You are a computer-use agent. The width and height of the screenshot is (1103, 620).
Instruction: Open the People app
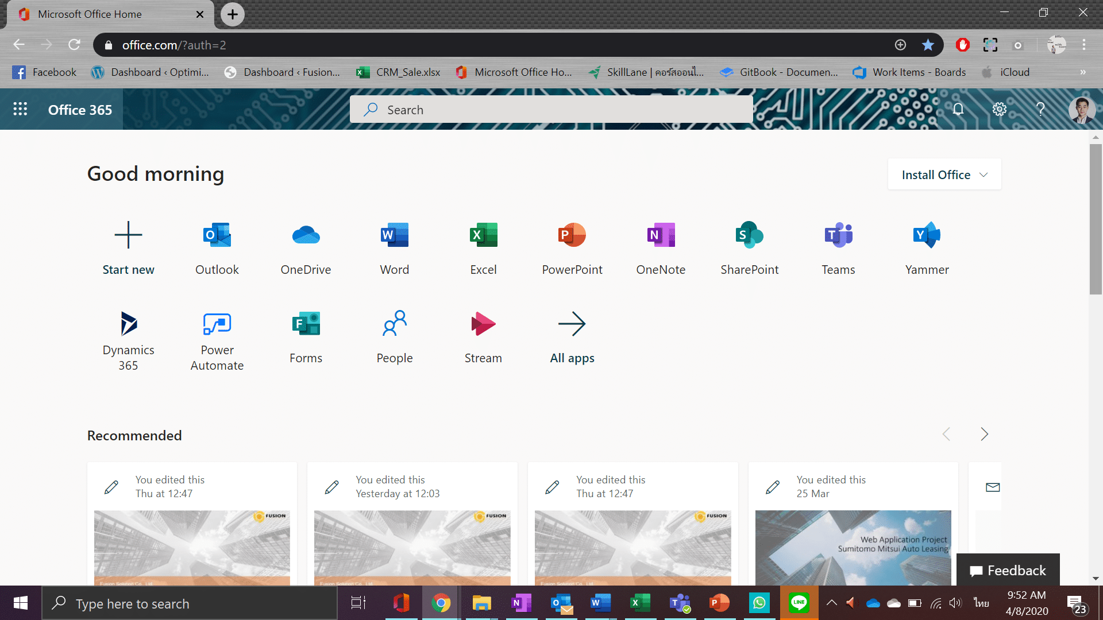click(394, 338)
